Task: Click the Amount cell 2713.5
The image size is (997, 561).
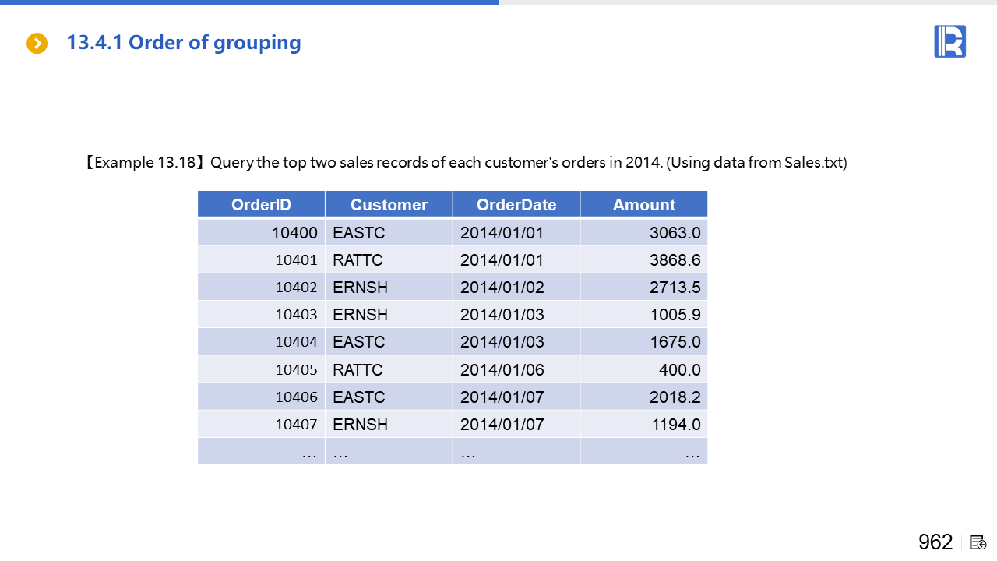Action: click(x=675, y=288)
